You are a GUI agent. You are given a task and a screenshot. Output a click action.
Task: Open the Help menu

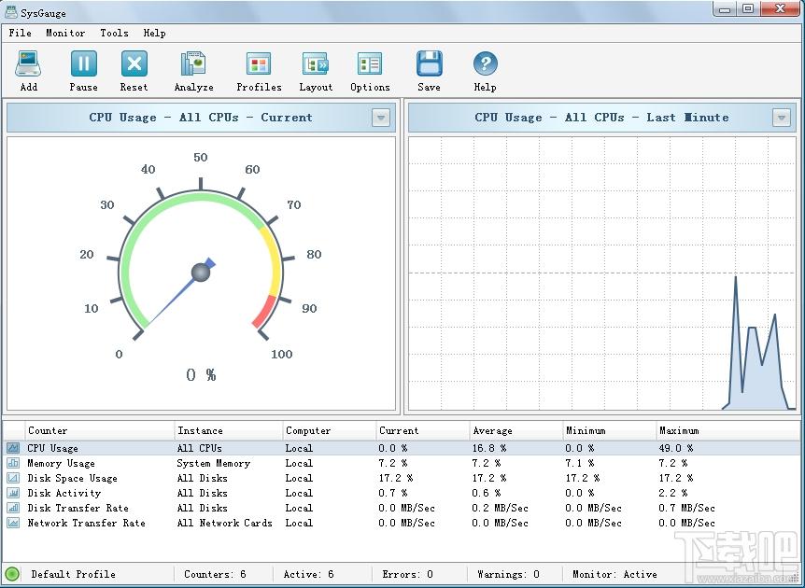pos(154,33)
